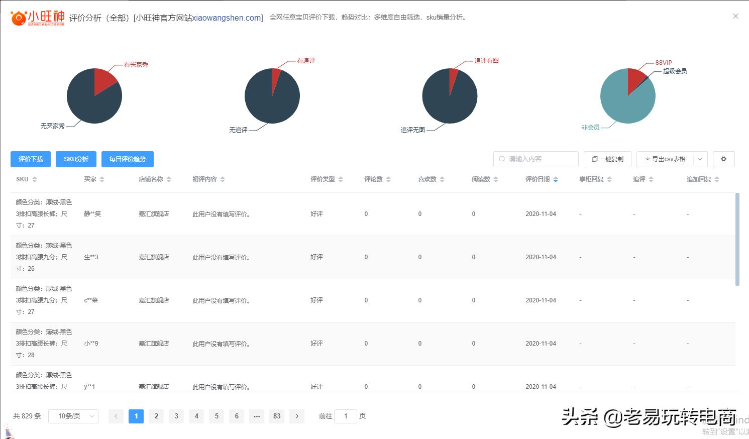Open the xiaowangshen.com website link
Image resolution: width=749 pixels, height=439 pixels.
point(226,17)
